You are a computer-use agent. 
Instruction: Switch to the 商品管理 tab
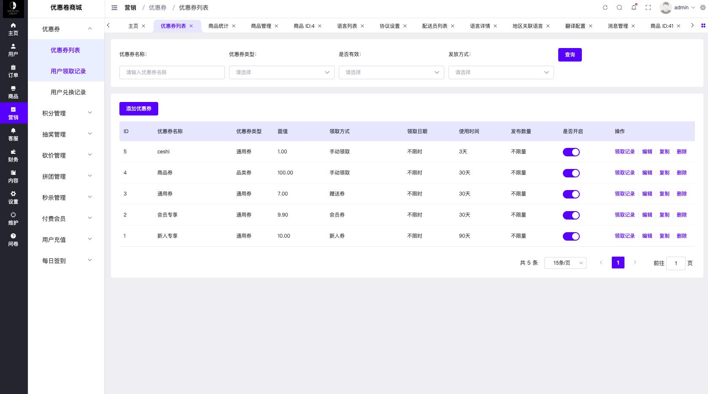coord(261,26)
